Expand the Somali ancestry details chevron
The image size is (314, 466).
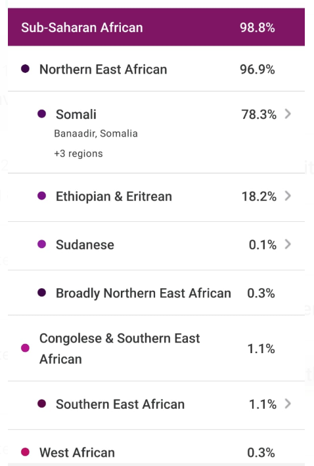click(x=288, y=114)
